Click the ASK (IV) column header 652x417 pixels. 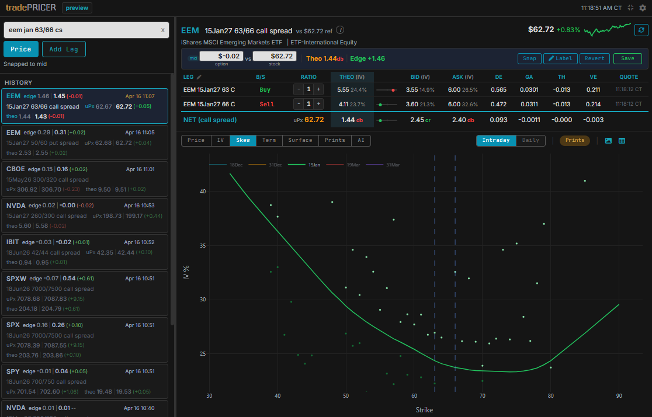coord(463,77)
